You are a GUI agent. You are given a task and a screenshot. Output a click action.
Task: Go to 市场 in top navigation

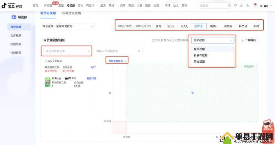click(168, 6)
